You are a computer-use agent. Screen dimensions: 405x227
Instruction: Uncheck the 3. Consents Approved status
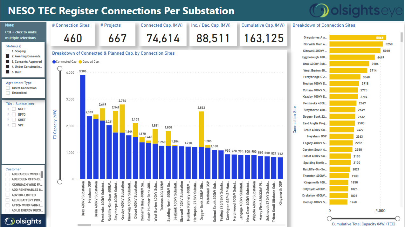pyautogui.click(x=7, y=62)
